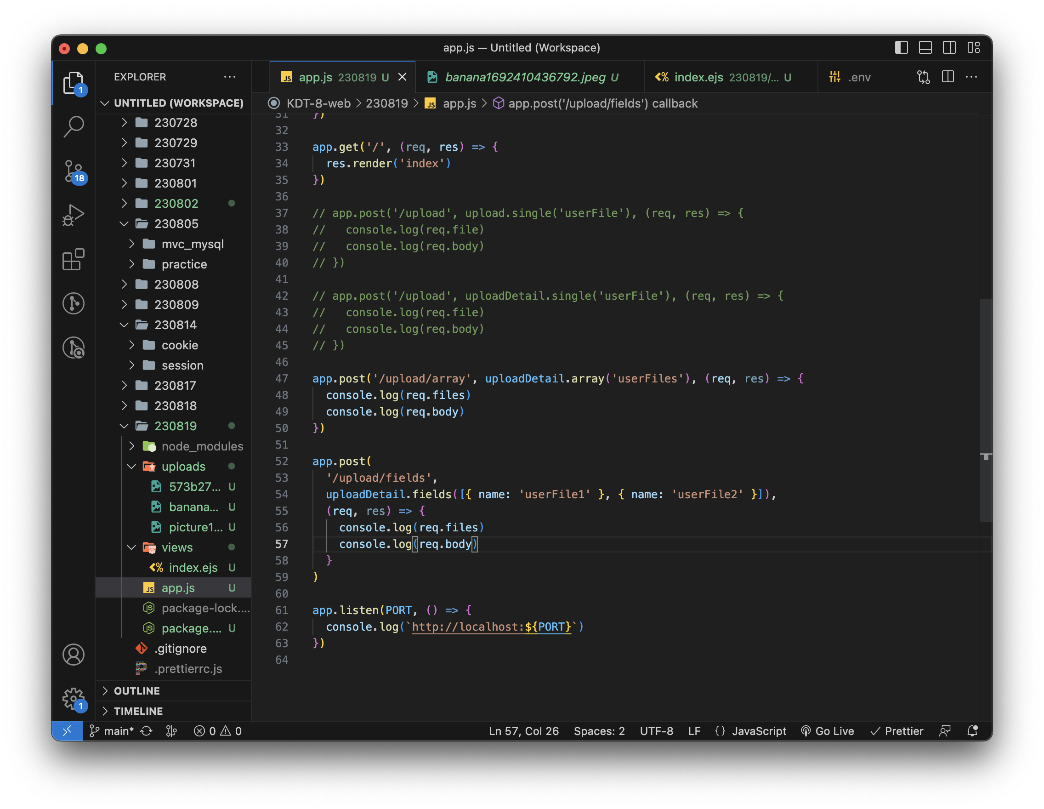Click the notifications bell icon
This screenshot has height=809, width=1044.
click(972, 731)
